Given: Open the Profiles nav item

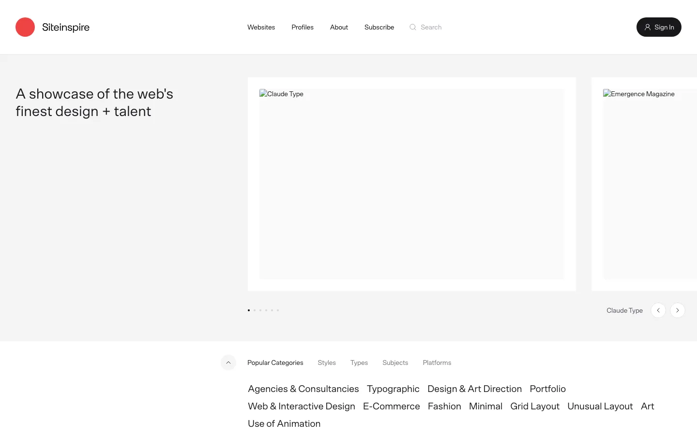Looking at the screenshot, I should coord(303,27).
